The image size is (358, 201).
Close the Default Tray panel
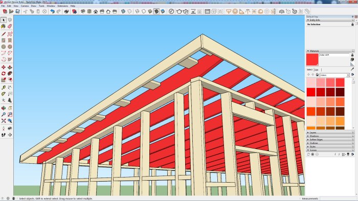[x=356, y=17]
